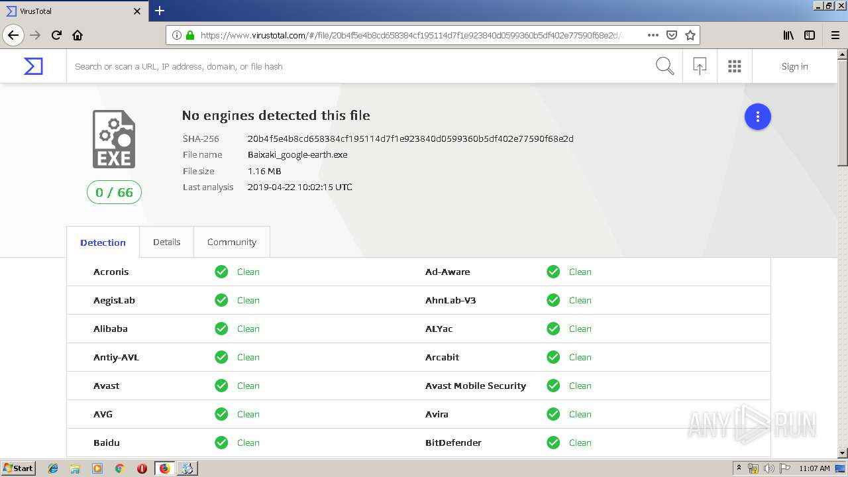
Task: Click the last analysis date value
Action: [x=299, y=187]
